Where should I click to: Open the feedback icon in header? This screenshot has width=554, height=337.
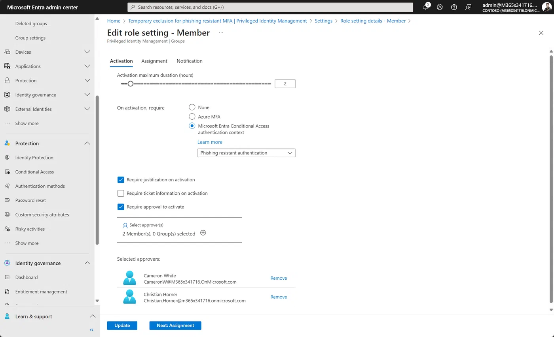[x=468, y=7]
